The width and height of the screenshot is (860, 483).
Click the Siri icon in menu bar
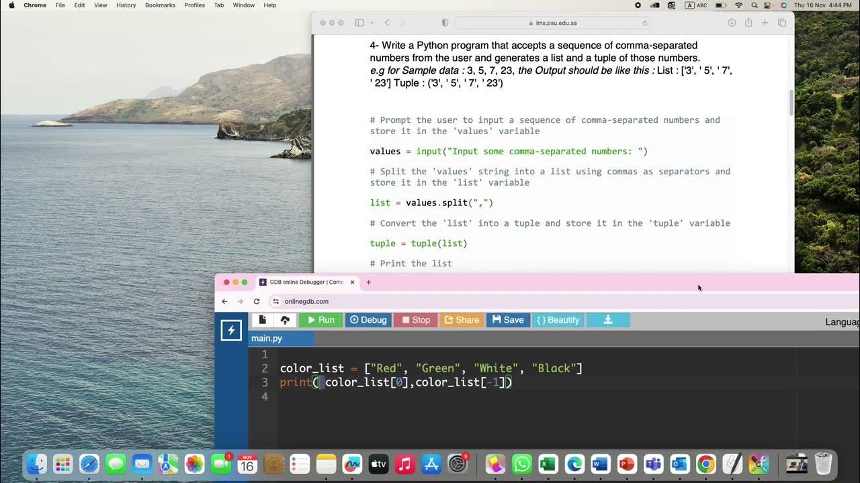(783, 5)
